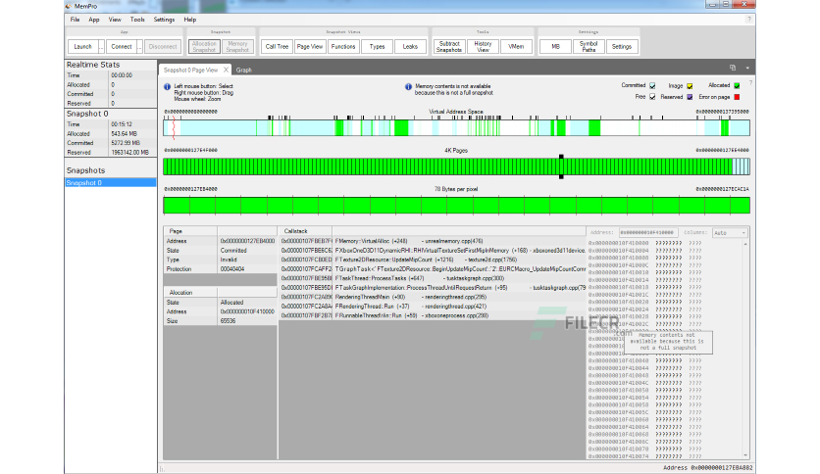Toggle the Allocated checkbox

click(x=737, y=85)
